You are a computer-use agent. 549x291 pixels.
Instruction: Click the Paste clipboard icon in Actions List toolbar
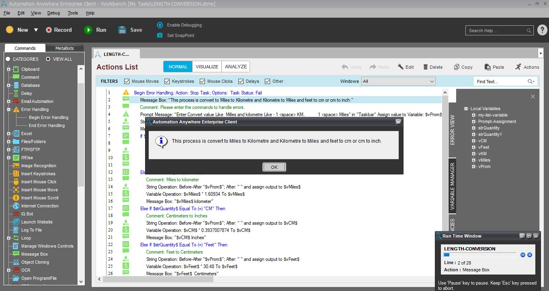tap(488, 67)
